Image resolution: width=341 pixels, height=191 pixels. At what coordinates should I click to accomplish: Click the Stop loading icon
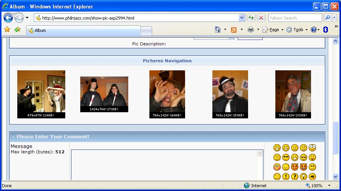point(261,18)
